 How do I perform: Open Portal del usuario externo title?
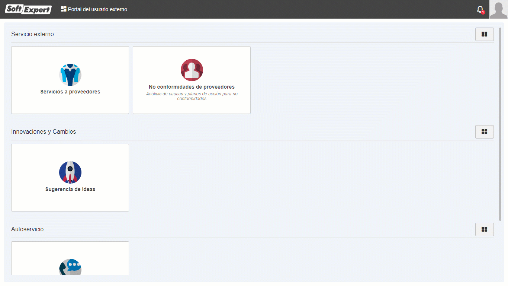[97, 9]
